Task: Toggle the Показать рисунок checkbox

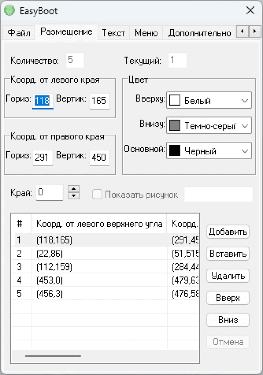Action: tap(97, 195)
